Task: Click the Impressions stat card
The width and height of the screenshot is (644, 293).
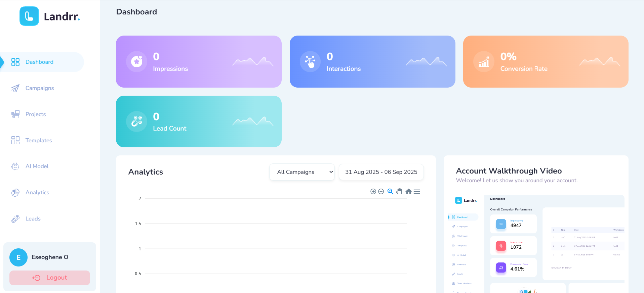Action: (x=199, y=62)
